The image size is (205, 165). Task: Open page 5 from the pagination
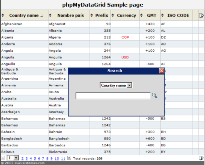[35, 158]
